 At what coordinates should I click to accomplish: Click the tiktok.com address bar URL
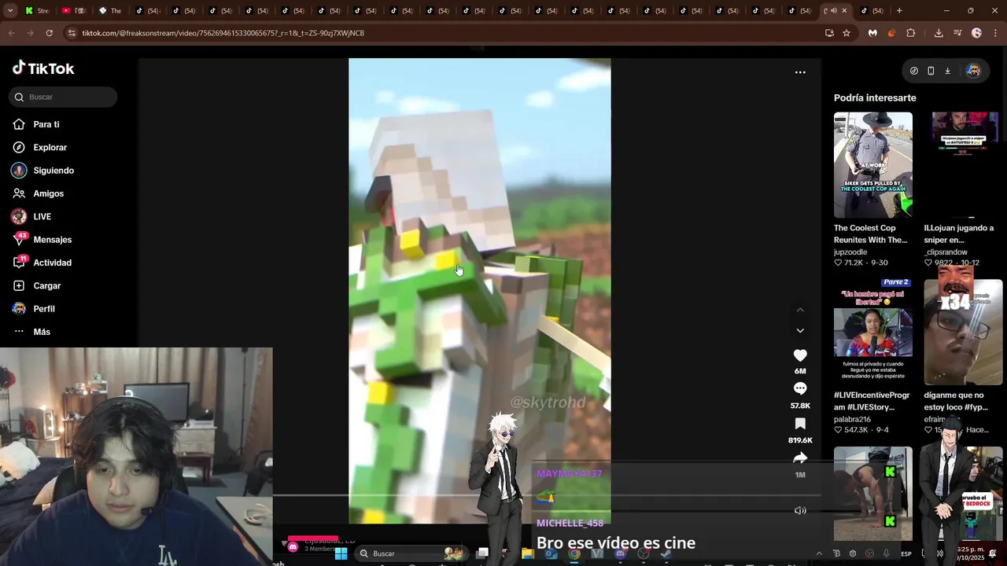(x=223, y=33)
